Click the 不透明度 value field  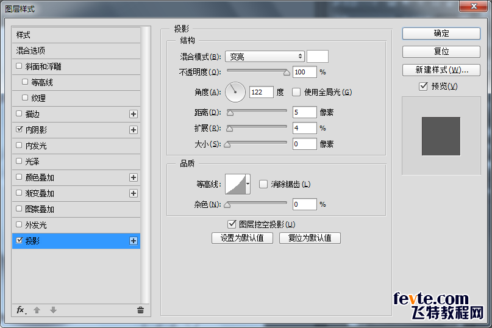(x=304, y=72)
